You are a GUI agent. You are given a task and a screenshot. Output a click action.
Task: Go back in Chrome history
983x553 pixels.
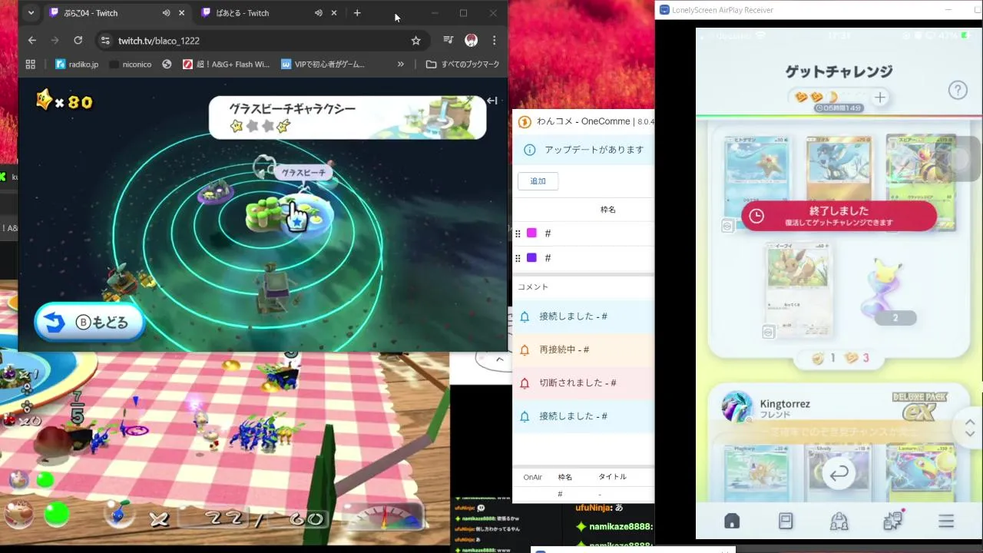31,41
